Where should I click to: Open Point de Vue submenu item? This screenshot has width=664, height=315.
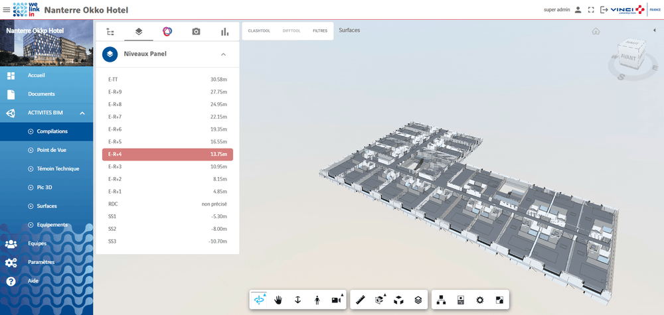46,150
